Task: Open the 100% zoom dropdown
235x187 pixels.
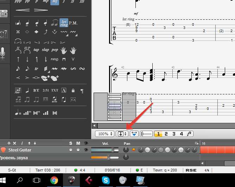Action: pyautogui.click(x=106, y=134)
